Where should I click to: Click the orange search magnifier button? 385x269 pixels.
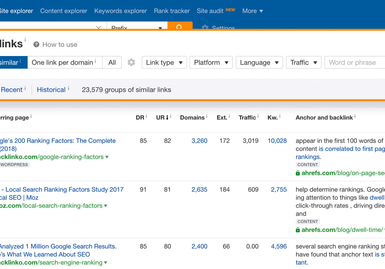180,26
